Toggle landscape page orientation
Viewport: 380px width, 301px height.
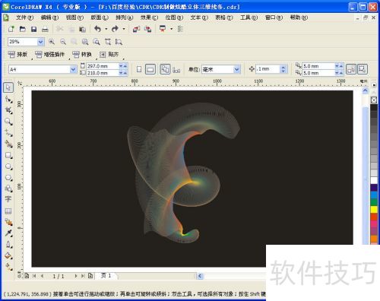pos(150,69)
